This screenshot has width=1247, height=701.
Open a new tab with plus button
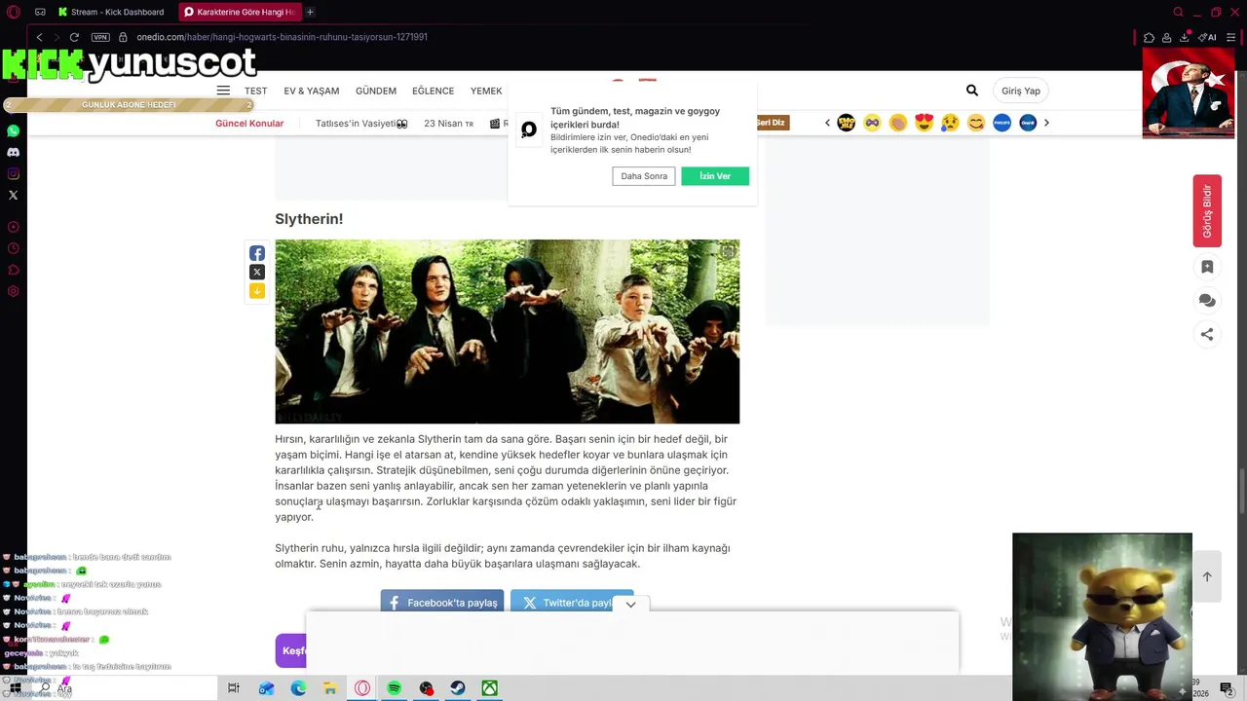click(310, 12)
